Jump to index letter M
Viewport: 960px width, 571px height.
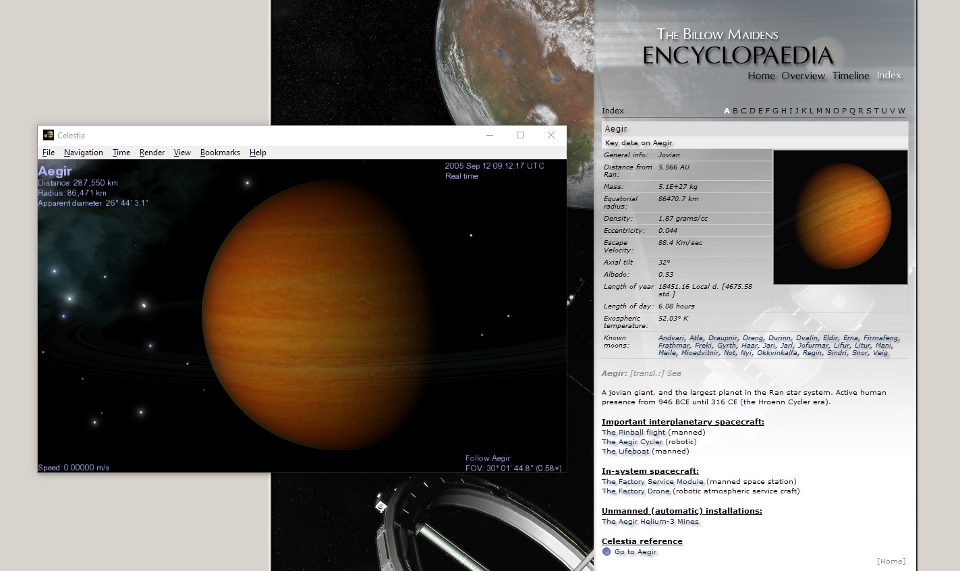(x=819, y=111)
